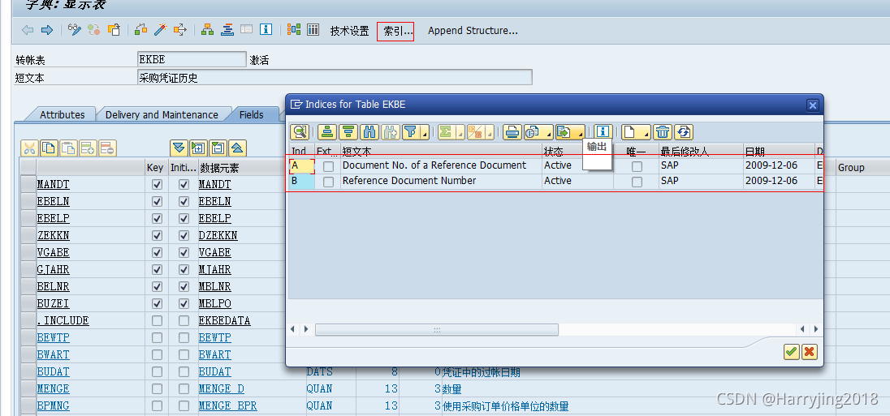Click the Details magnifier icon in Indices dialog
The image size is (890, 416).
click(300, 132)
